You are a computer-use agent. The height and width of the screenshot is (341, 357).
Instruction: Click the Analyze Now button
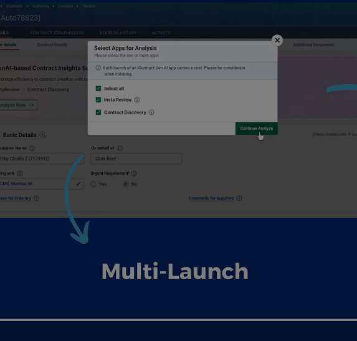click(x=18, y=105)
